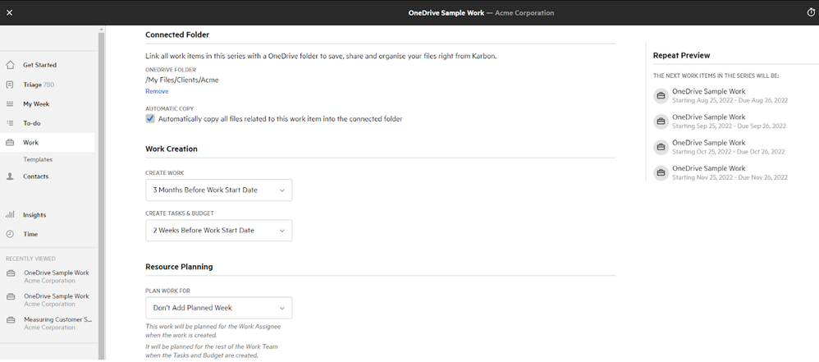Click the Get Started home icon

click(10, 65)
